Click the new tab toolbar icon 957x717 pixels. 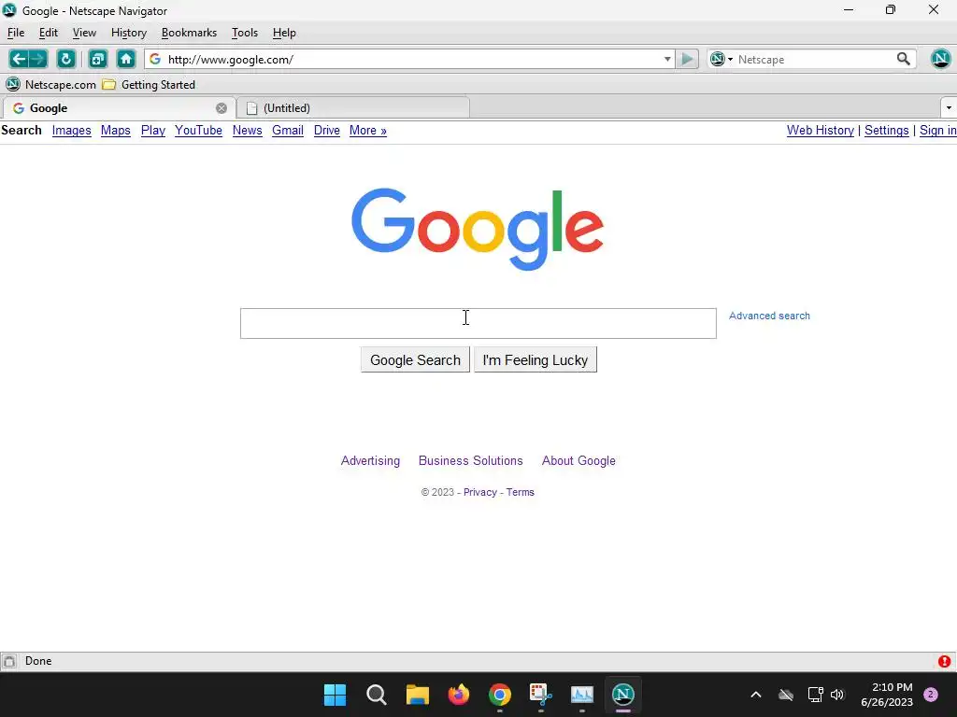click(x=97, y=59)
